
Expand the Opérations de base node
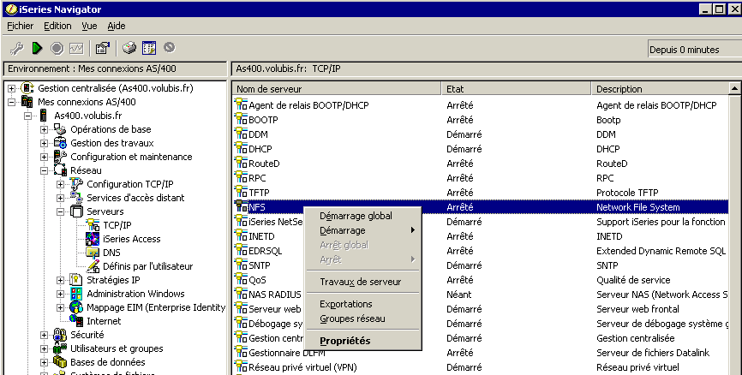(44, 129)
